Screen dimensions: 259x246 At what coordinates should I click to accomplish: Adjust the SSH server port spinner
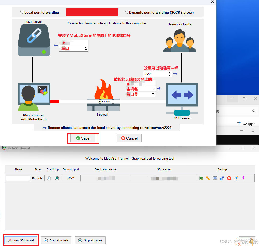(x=153, y=94)
